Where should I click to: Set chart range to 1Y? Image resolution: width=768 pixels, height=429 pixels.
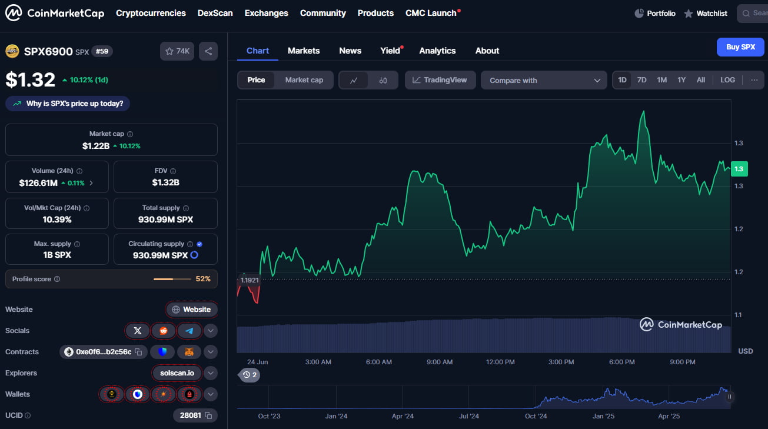(681, 80)
